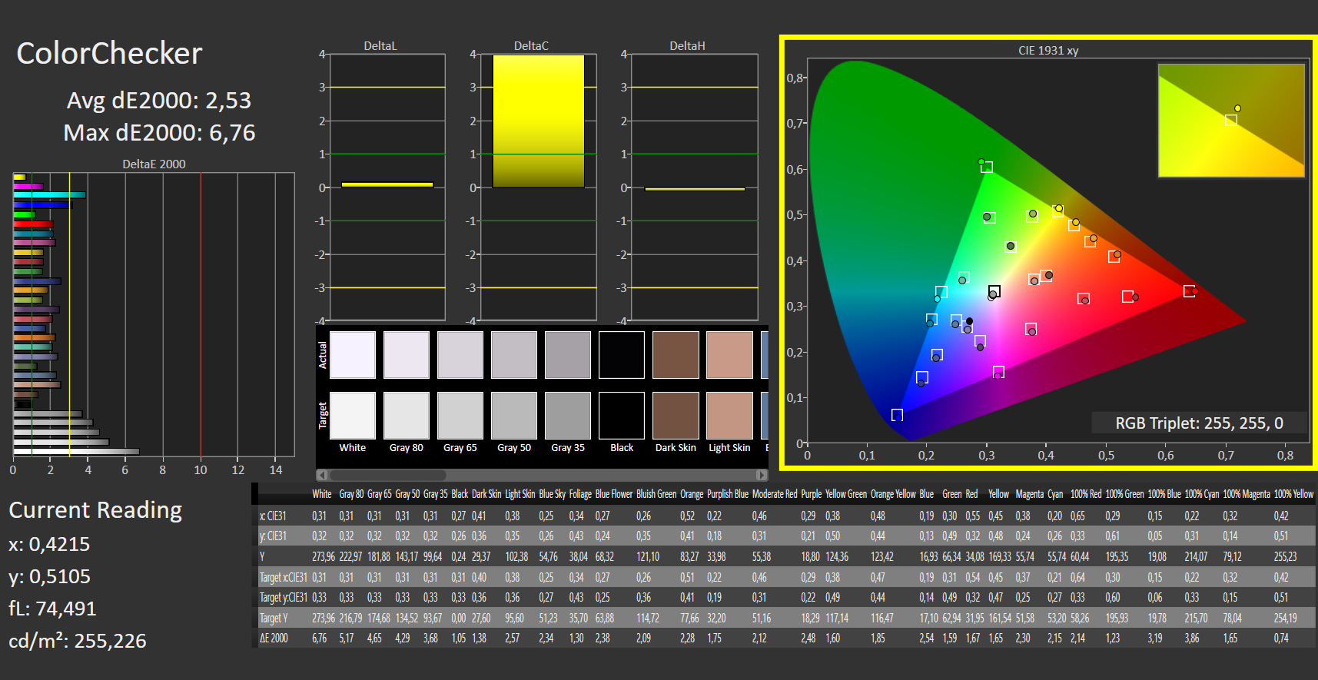This screenshot has width=1318, height=680.
Task: Select the Actual White color swatch
Action: [x=353, y=355]
